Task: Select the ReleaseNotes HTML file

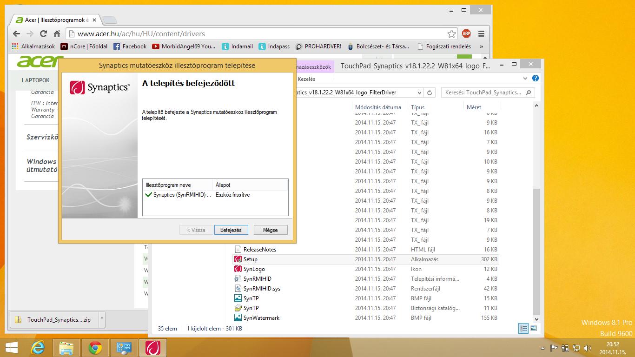Action: point(365,250)
